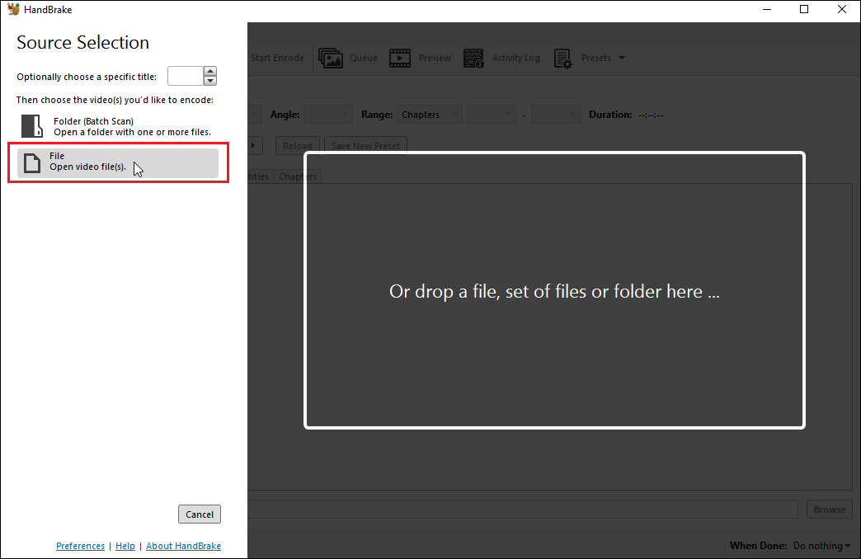Open the chapter start dropdown
Image resolution: width=861 pixels, height=559 pixels.
492,115
